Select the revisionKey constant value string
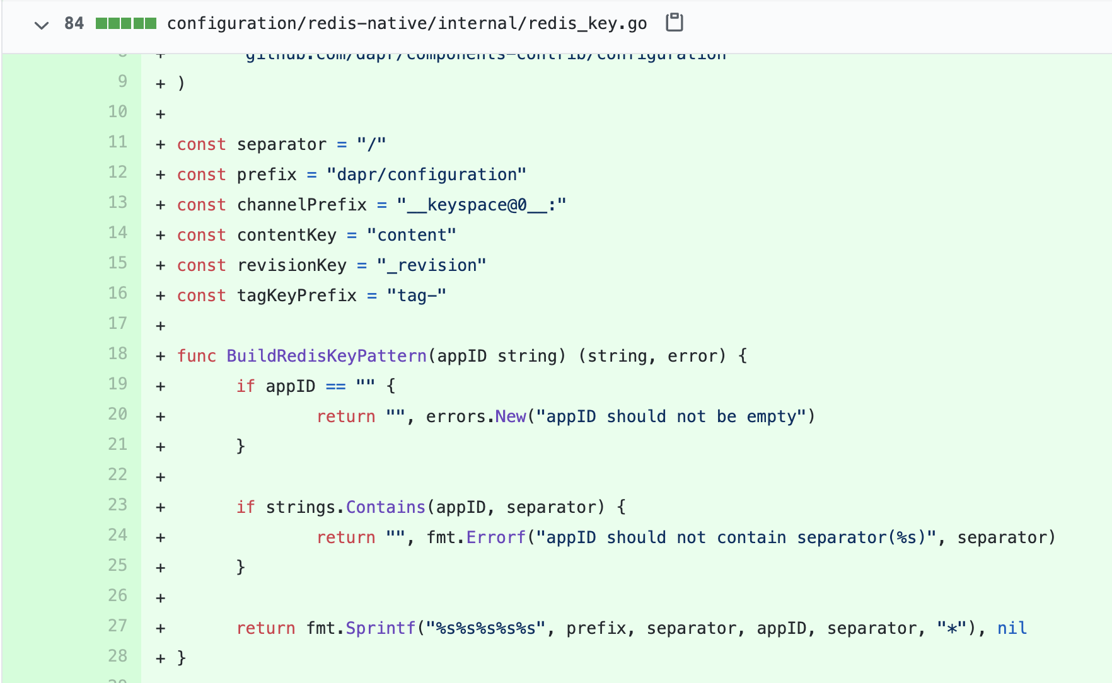 tap(431, 265)
